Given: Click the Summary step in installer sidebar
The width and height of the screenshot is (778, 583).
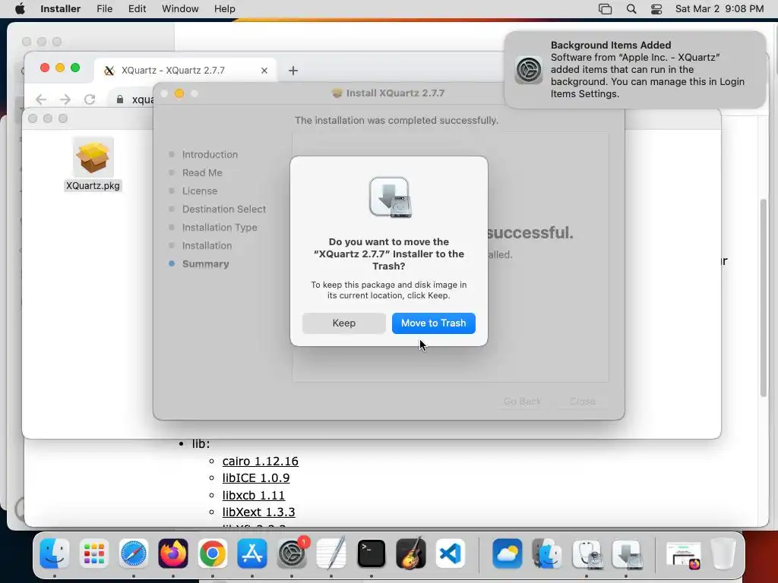Looking at the screenshot, I should 205,263.
